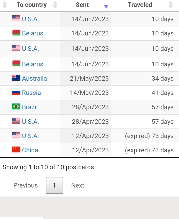Go to page 1
This screenshot has height=219, width=179.
(54, 185)
